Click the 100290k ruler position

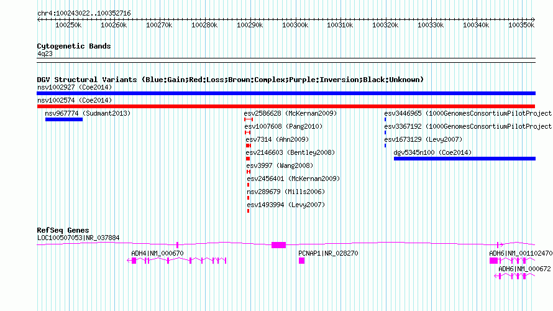click(x=250, y=25)
